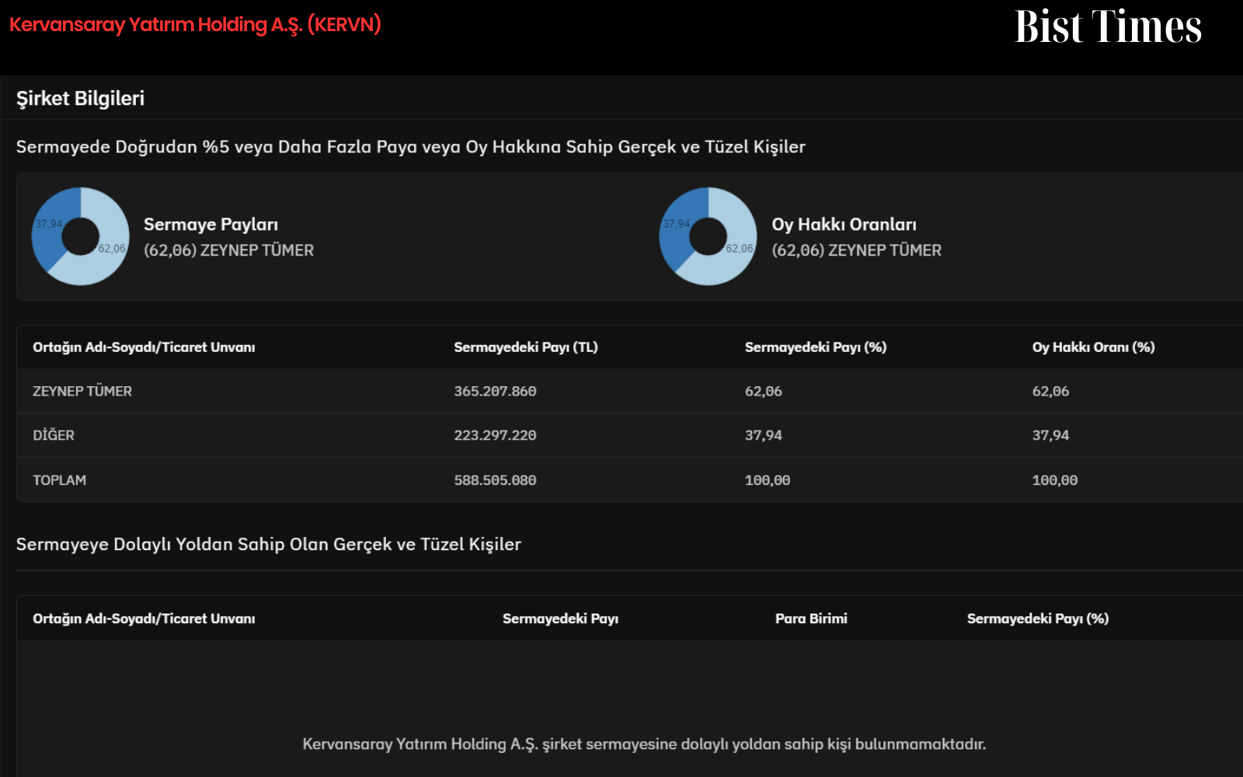
Task: Click the value 365.207.860
Action: click(x=495, y=392)
